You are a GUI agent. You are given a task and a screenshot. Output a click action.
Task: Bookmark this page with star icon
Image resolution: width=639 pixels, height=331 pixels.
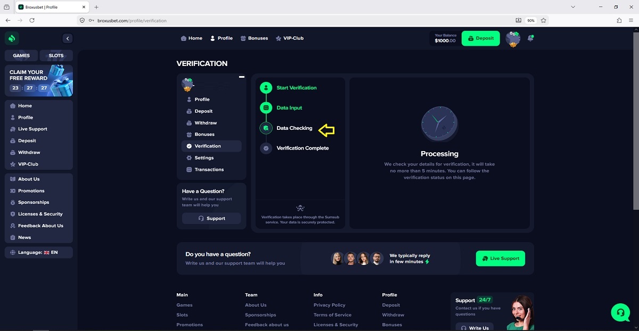point(544,20)
